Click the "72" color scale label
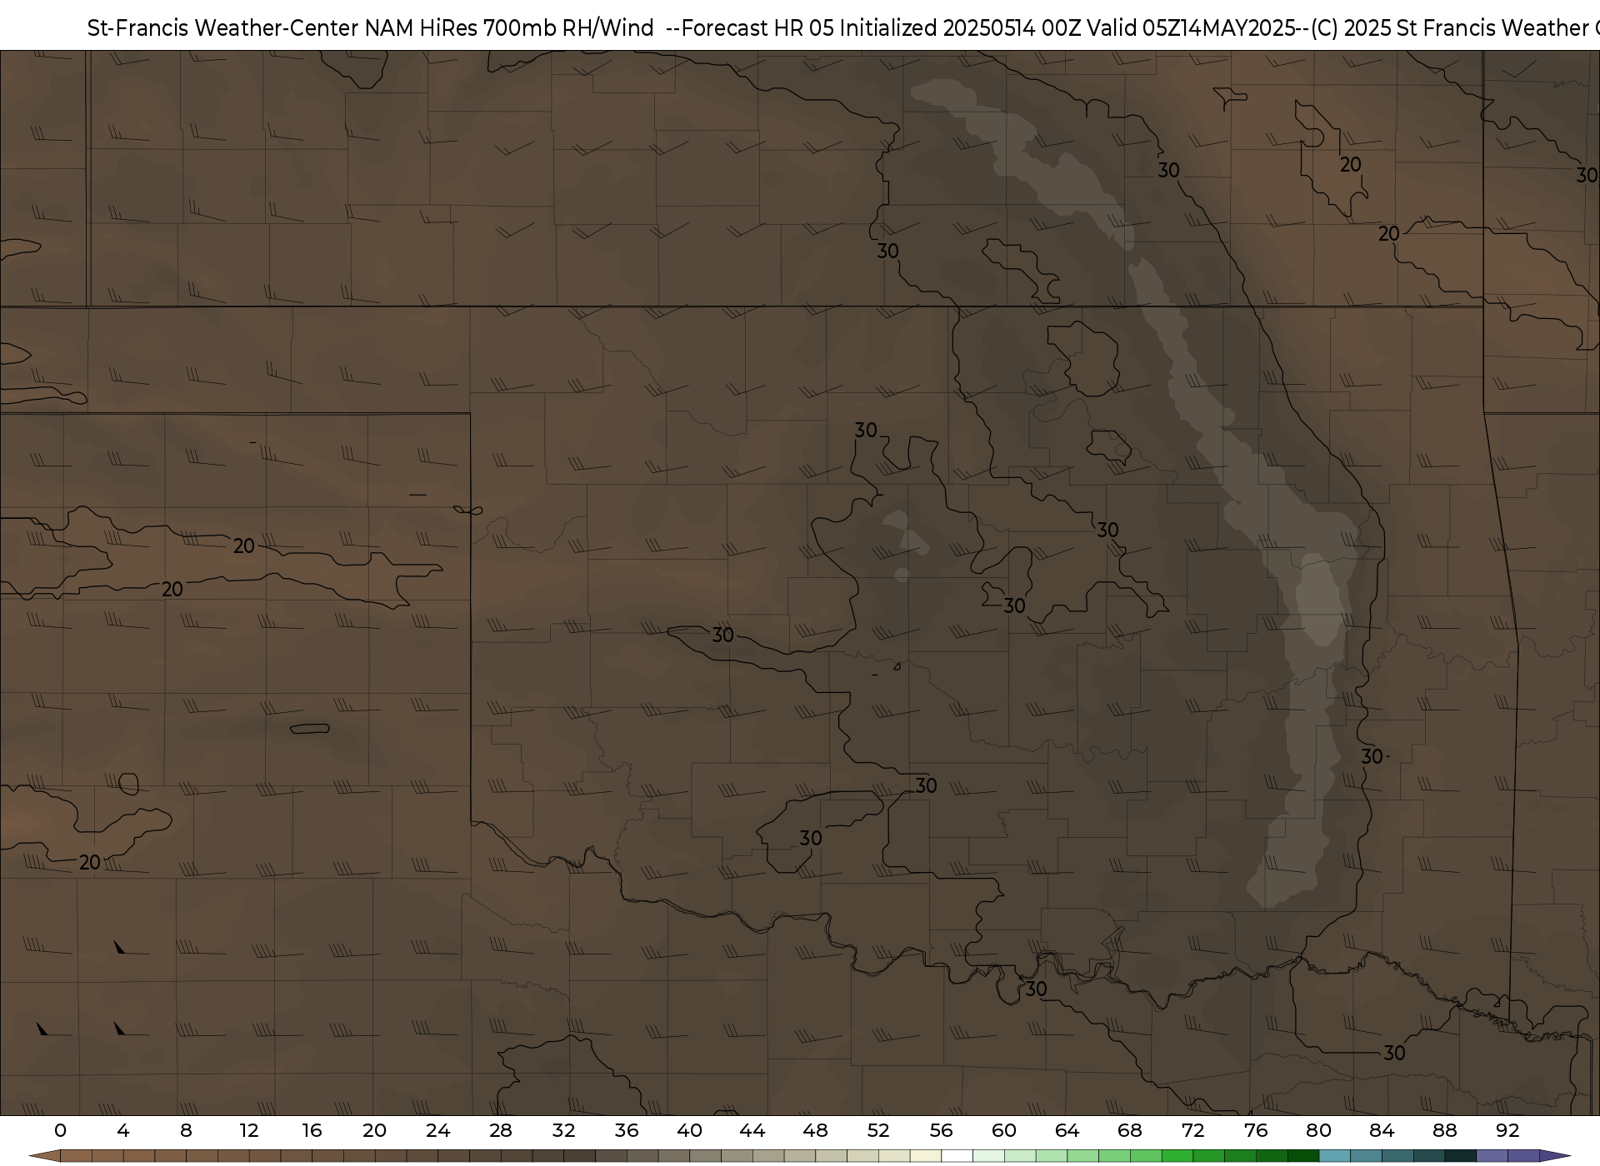 click(x=1192, y=1130)
